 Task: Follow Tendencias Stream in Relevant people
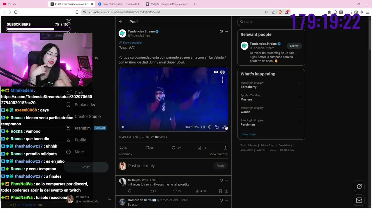294,46
